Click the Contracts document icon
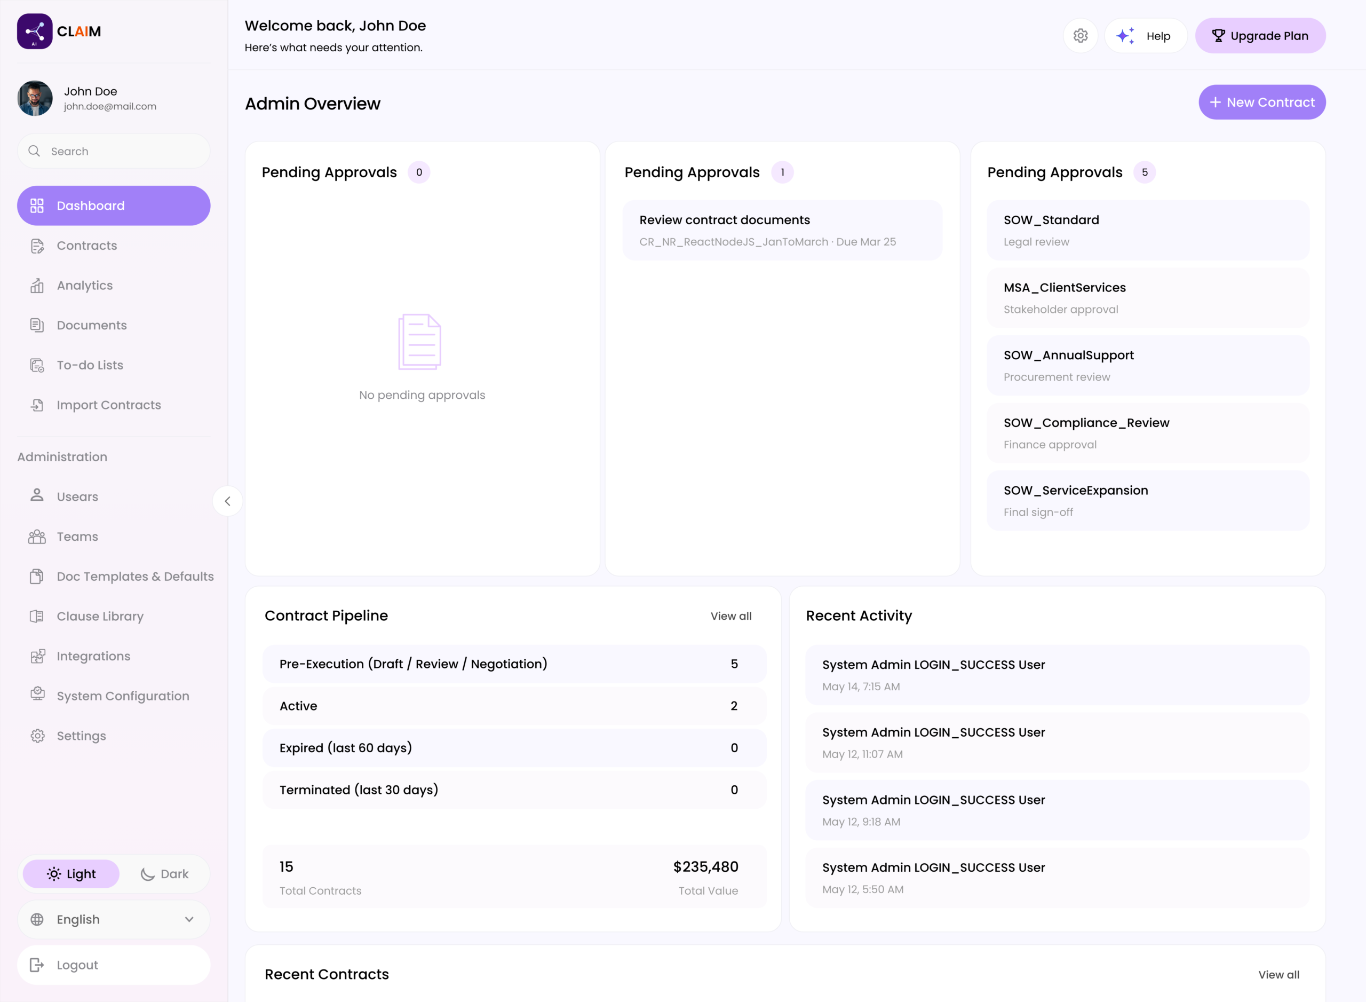 (x=37, y=246)
